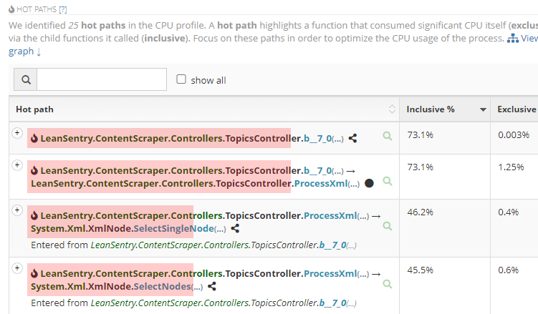
Task: Click share icon after SelectSingleNode(...)
Action: tap(235, 228)
